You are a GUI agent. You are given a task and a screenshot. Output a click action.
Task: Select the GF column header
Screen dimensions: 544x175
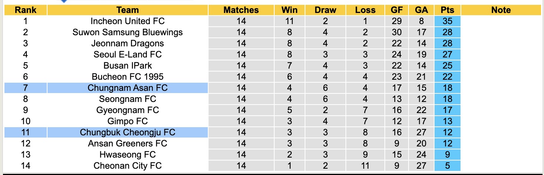point(397,10)
